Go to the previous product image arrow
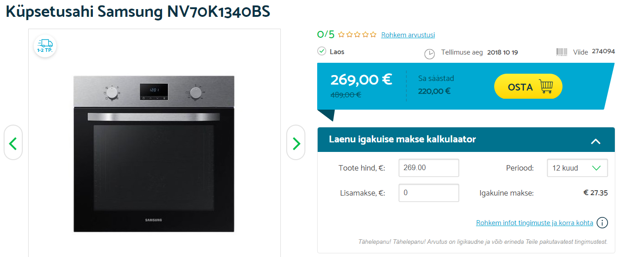 tap(13, 143)
